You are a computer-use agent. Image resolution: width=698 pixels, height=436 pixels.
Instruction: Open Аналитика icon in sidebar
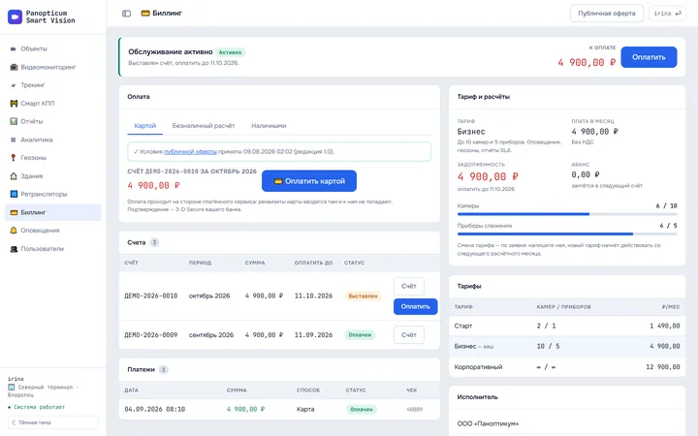(14, 140)
